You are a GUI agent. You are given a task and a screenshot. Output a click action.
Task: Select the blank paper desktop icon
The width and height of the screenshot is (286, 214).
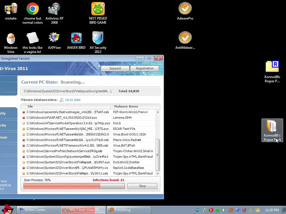point(32,43)
